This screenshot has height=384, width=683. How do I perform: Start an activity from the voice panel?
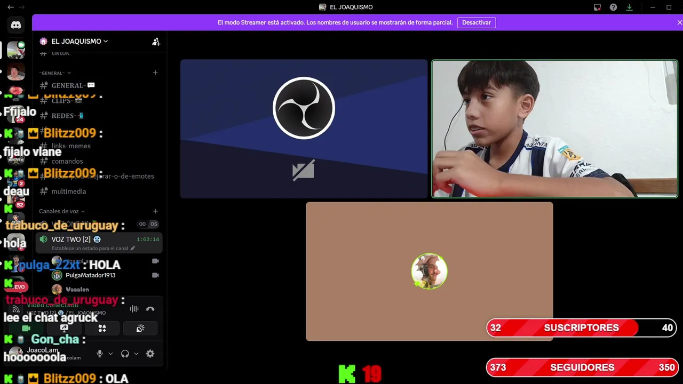coord(102,328)
